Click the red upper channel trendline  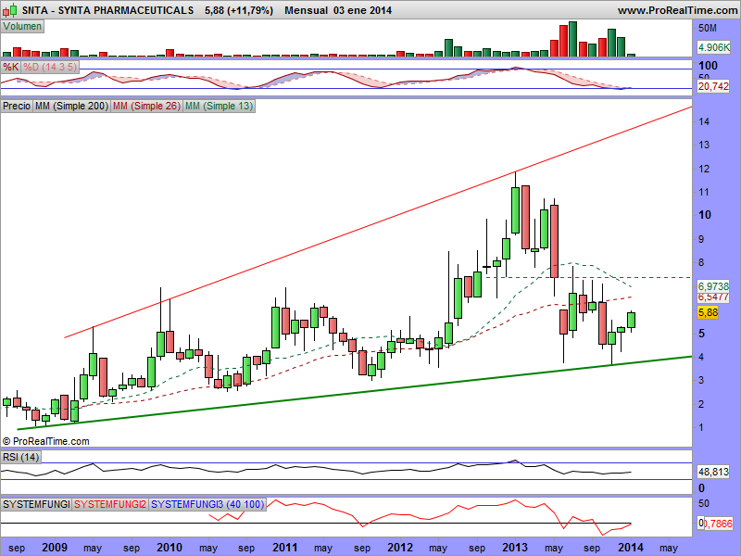tap(378, 222)
